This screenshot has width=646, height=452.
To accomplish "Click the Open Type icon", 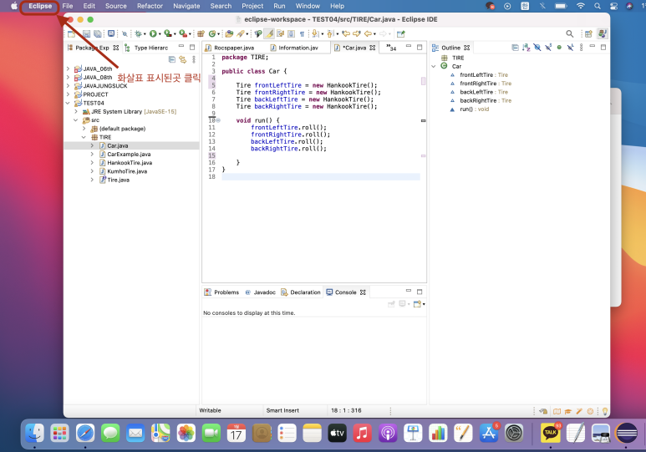I will click(229, 33).
